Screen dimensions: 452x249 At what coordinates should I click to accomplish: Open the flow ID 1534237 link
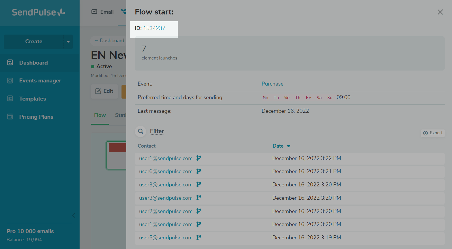[x=154, y=28]
